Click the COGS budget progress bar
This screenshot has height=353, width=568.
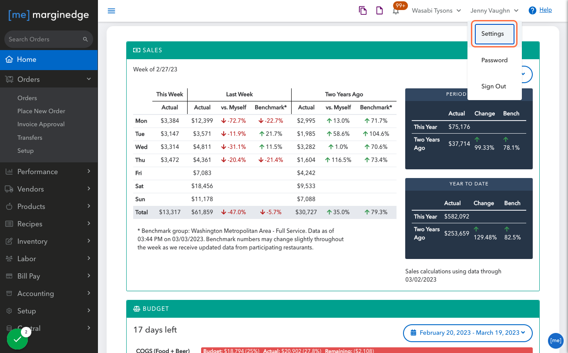click(367, 350)
